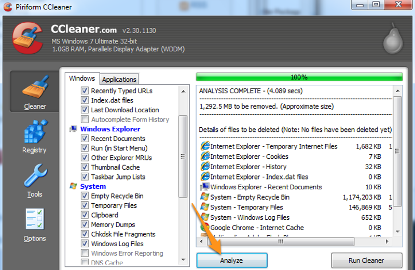415x270 pixels.
Task: Select 'Internet Explorer - Cookies' result row
Action: 296,157
